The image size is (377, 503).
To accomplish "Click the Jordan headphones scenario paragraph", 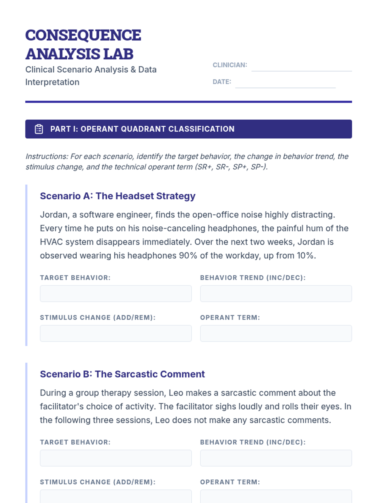I will pyautogui.click(x=194, y=235).
